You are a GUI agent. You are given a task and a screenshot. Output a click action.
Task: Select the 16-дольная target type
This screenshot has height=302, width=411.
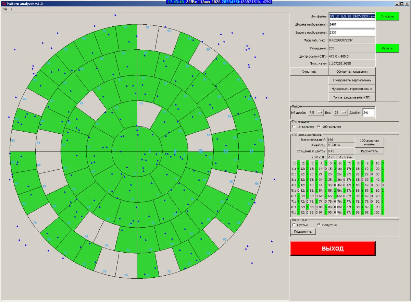(294, 126)
